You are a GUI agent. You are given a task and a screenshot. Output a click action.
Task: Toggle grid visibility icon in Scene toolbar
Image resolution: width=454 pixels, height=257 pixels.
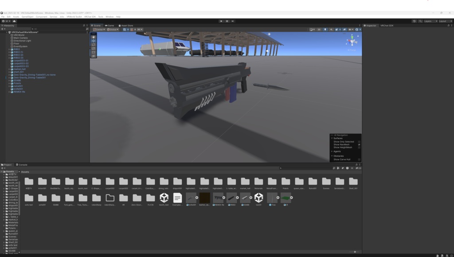125,30
